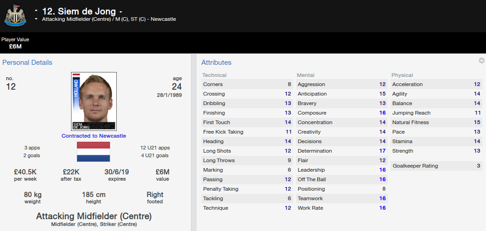Click the Mental column header
486x231 pixels.
305,75
